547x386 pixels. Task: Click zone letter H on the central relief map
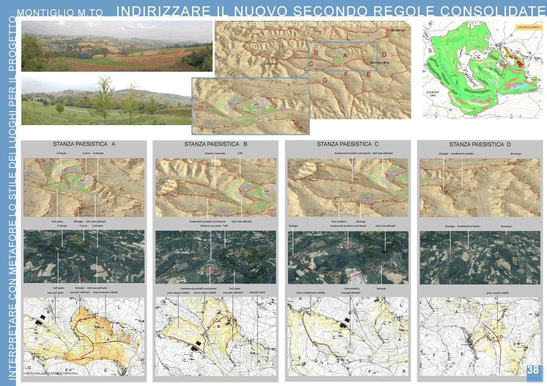281,47
